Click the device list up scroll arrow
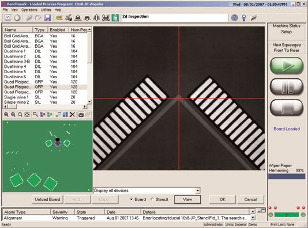This screenshot has height=228, width=308. click(89, 29)
